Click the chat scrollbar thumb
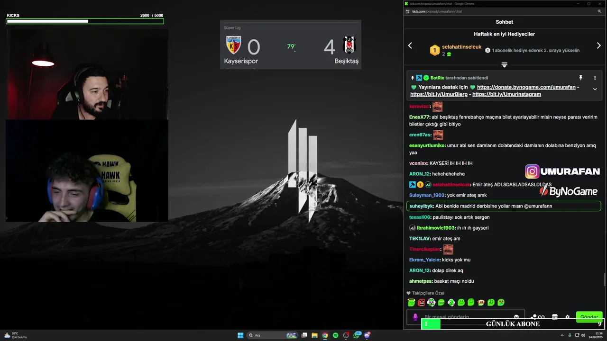The height and width of the screenshot is (341, 607). [604, 279]
